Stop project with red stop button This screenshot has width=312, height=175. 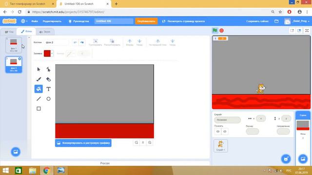pyautogui.click(x=221, y=31)
